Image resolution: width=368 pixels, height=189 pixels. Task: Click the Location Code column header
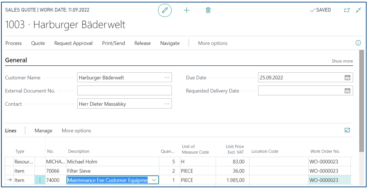tap(265, 151)
